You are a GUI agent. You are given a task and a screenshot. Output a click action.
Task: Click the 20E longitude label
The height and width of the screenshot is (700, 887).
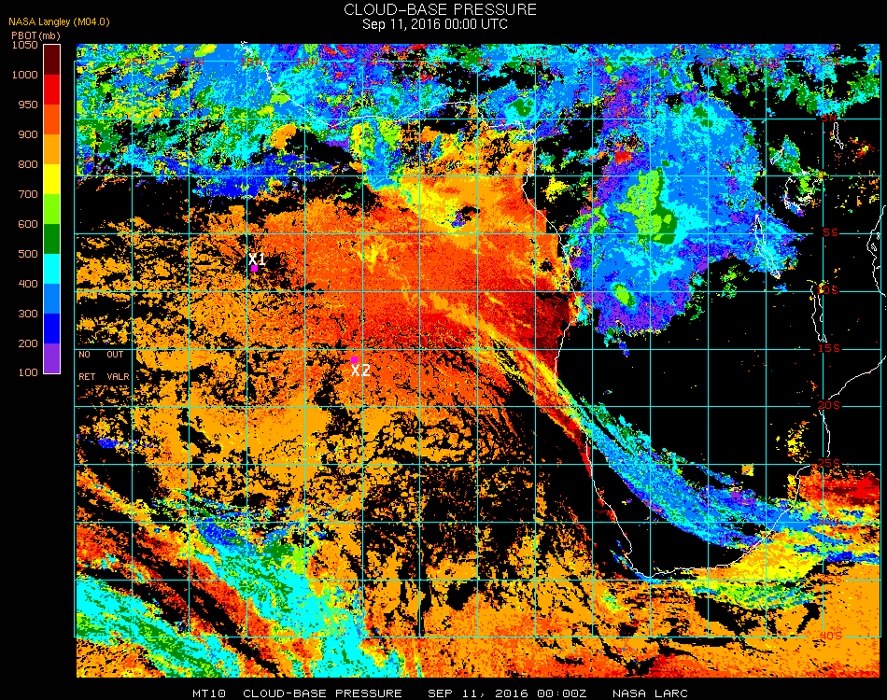pos(655,62)
